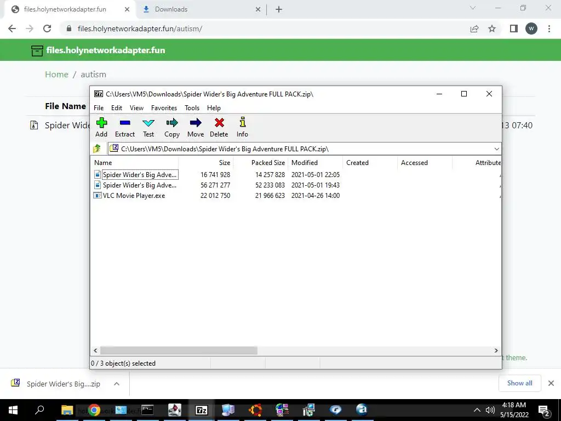Click the Share this page icon

coord(474,29)
